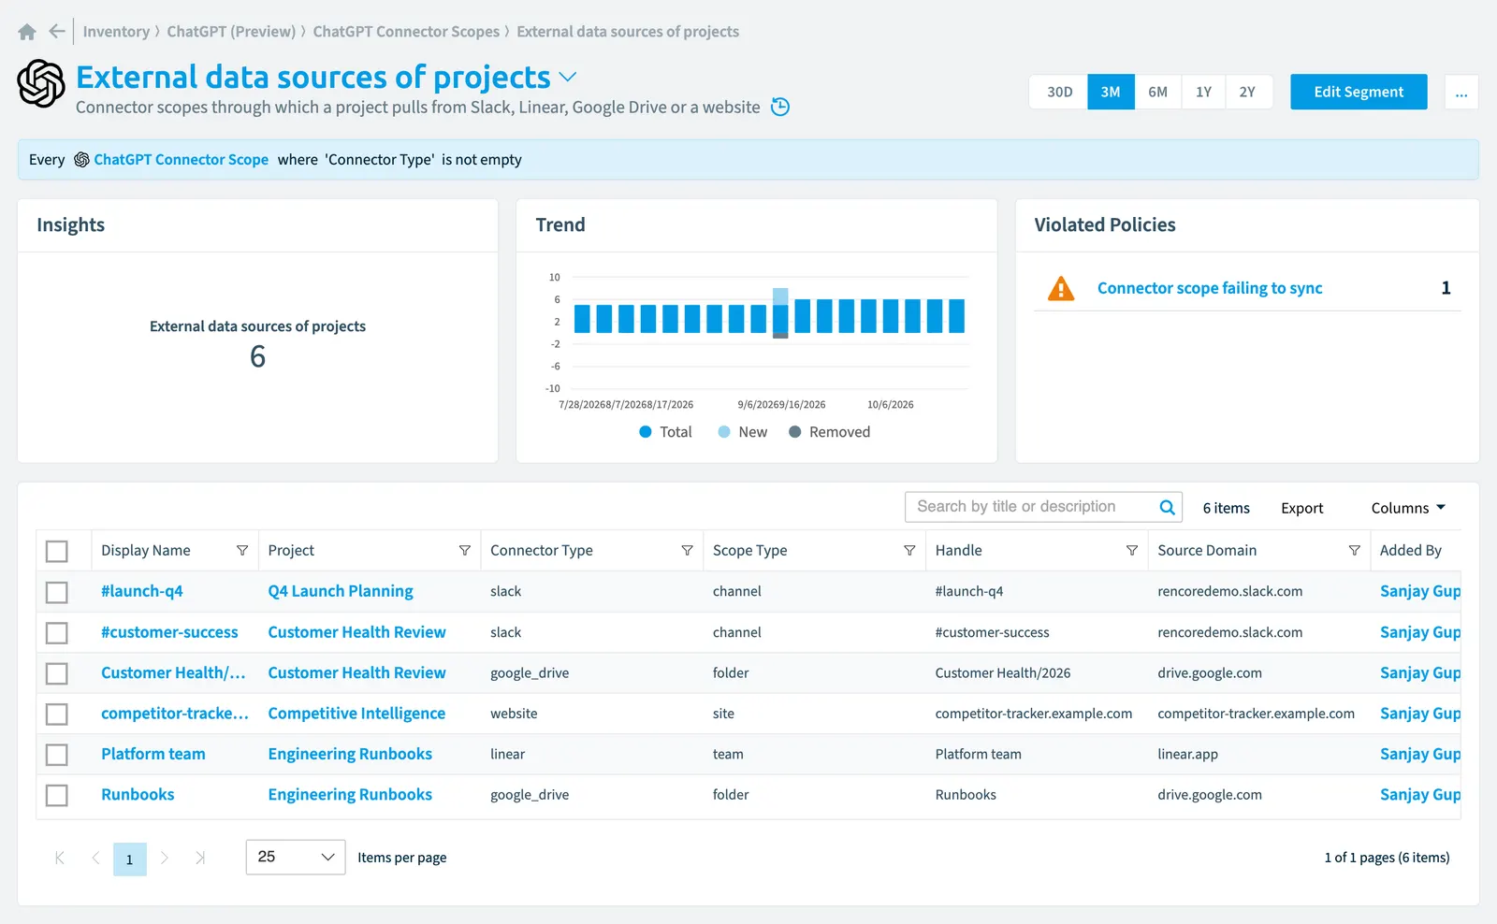The height and width of the screenshot is (924, 1497).
Task: Open the more options ellipsis menu
Action: tap(1461, 92)
